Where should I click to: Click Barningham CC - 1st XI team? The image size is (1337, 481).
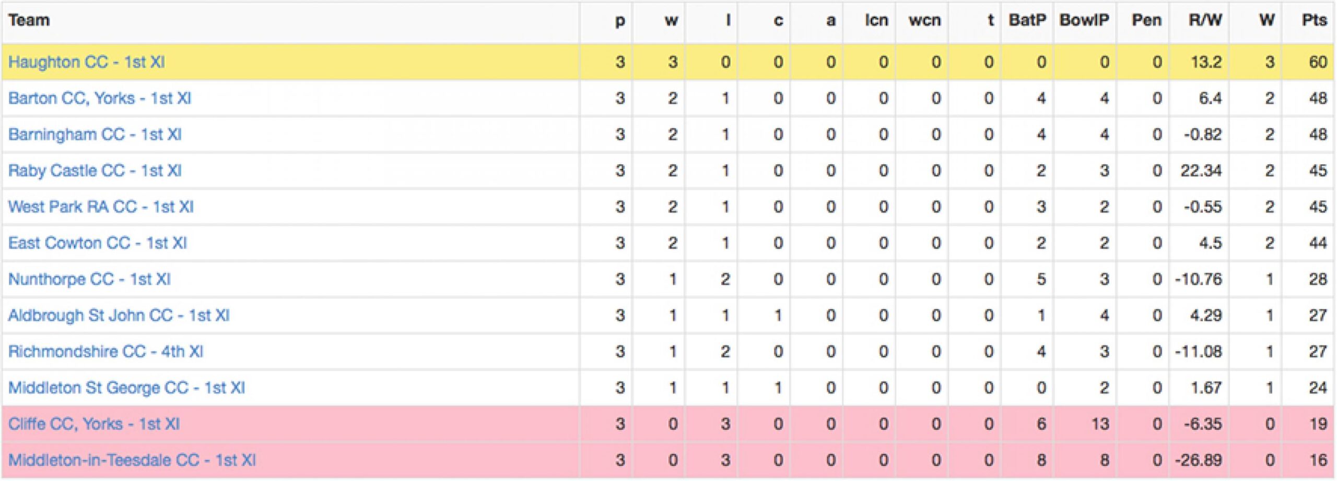(x=95, y=135)
